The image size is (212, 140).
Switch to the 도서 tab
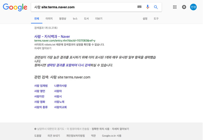tap(86, 18)
